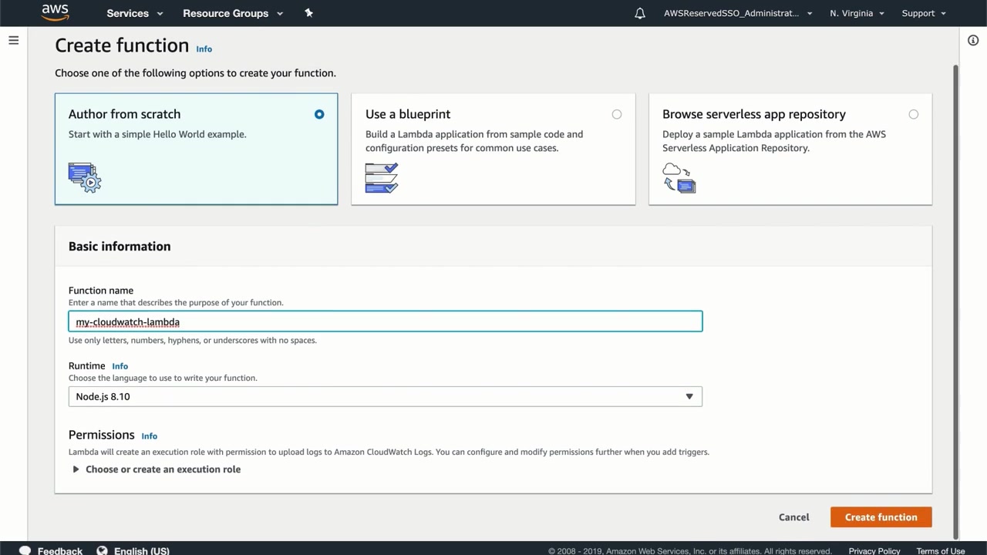Image resolution: width=987 pixels, height=555 pixels.
Task: Click the Author from scratch illustration icon
Action: click(85, 177)
